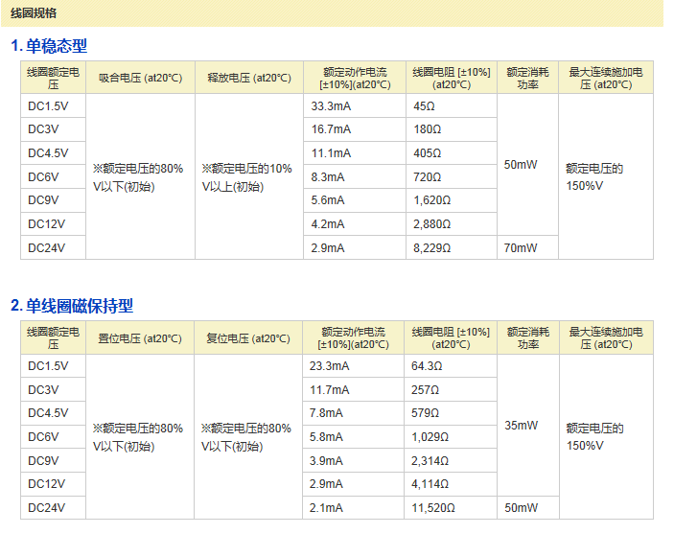Click the 吸合电压 (at20℃) column header

click(x=140, y=78)
